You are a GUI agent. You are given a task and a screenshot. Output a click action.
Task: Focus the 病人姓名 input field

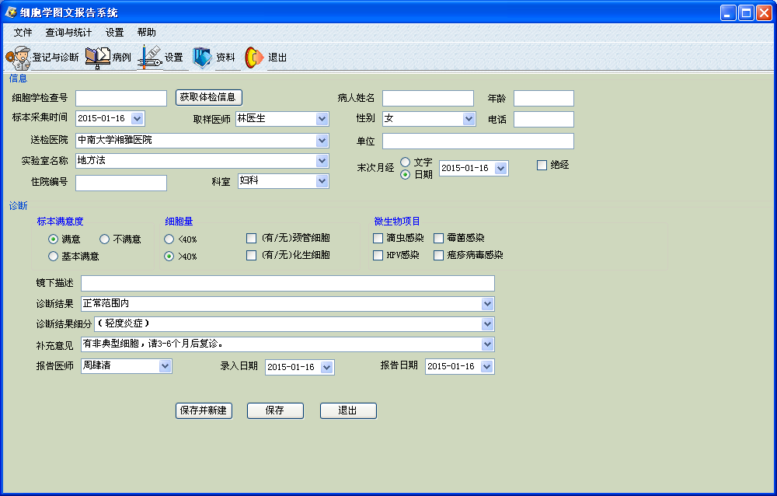tap(428, 98)
